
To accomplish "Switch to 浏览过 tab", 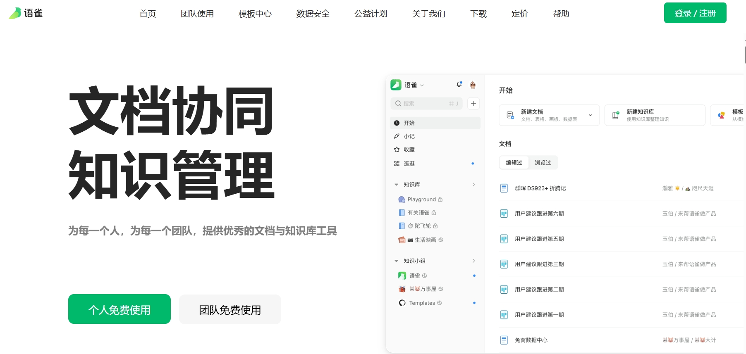I will point(543,163).
